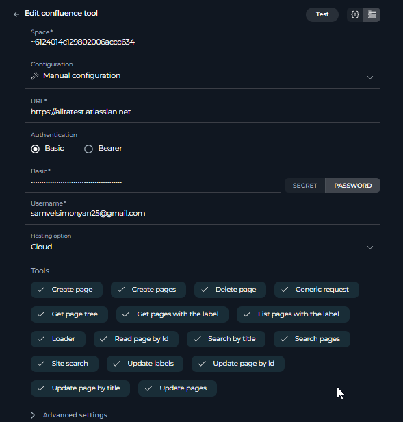
Task: Select Basic authentication radio
Action: [x=35, y=149]
